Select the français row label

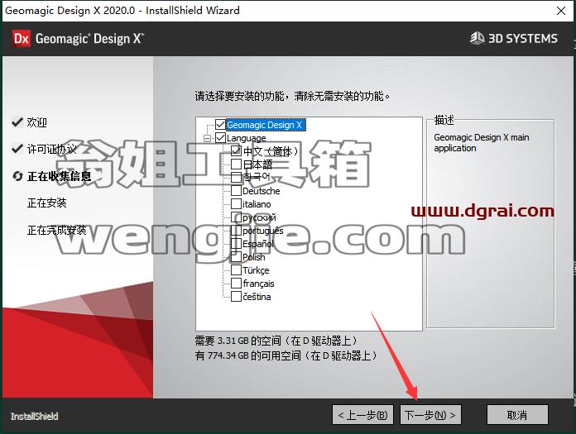258,284
